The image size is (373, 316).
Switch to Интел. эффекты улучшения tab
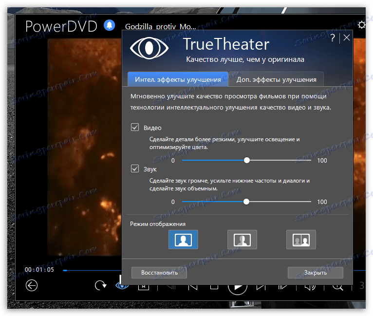[178, 79]
